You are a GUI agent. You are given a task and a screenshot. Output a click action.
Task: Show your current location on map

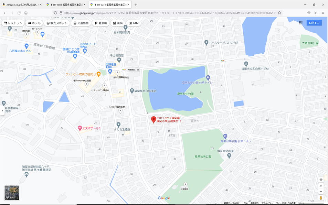click(x=321, y=180)
